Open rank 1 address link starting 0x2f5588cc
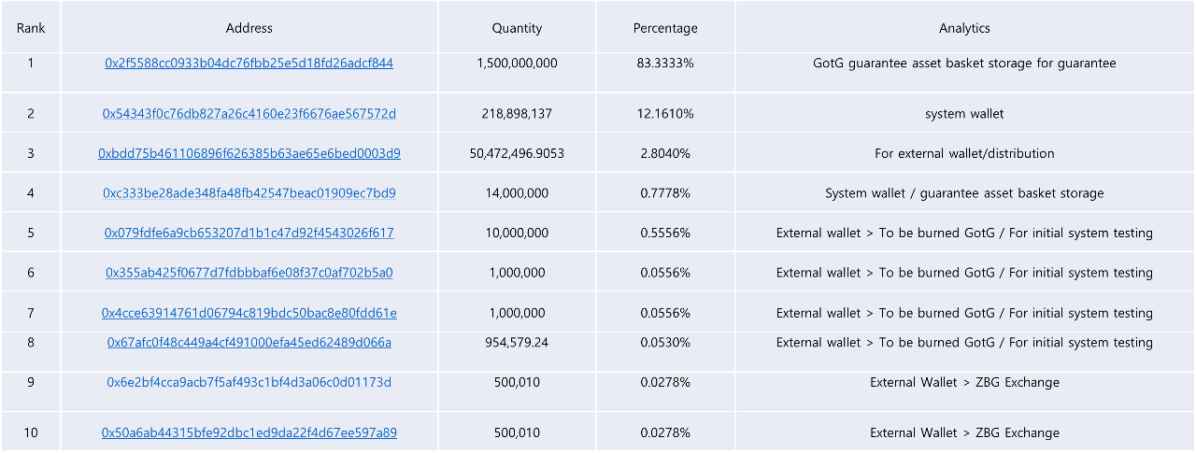 (249, 64)
